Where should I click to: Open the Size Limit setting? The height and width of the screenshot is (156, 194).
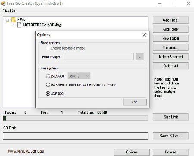tap(171, 117)
